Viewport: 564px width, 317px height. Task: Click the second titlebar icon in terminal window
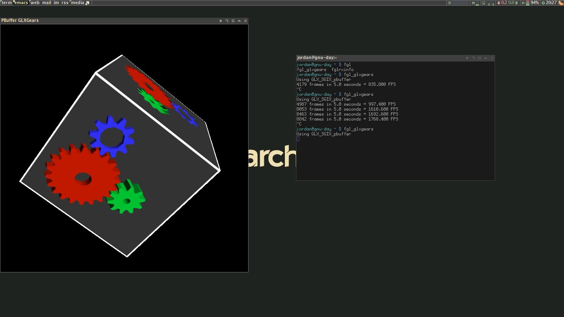pos(473,58)
